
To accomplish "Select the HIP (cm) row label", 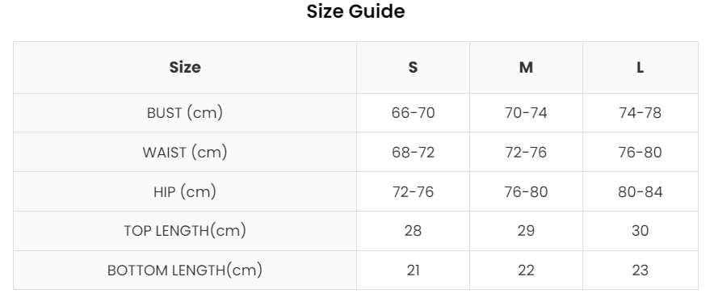I will click(185, 191).
